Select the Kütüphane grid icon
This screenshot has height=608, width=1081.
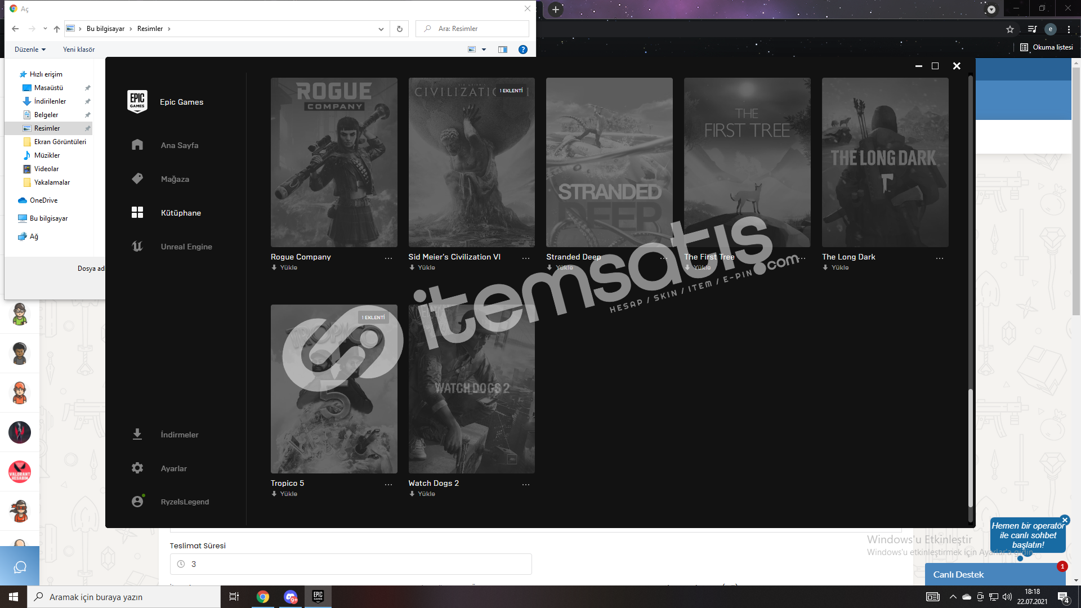point(137,212)
